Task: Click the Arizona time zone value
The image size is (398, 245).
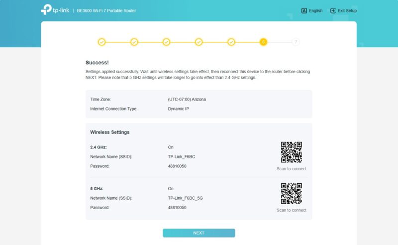Action: pyautogui.click(x=187, y=100)
